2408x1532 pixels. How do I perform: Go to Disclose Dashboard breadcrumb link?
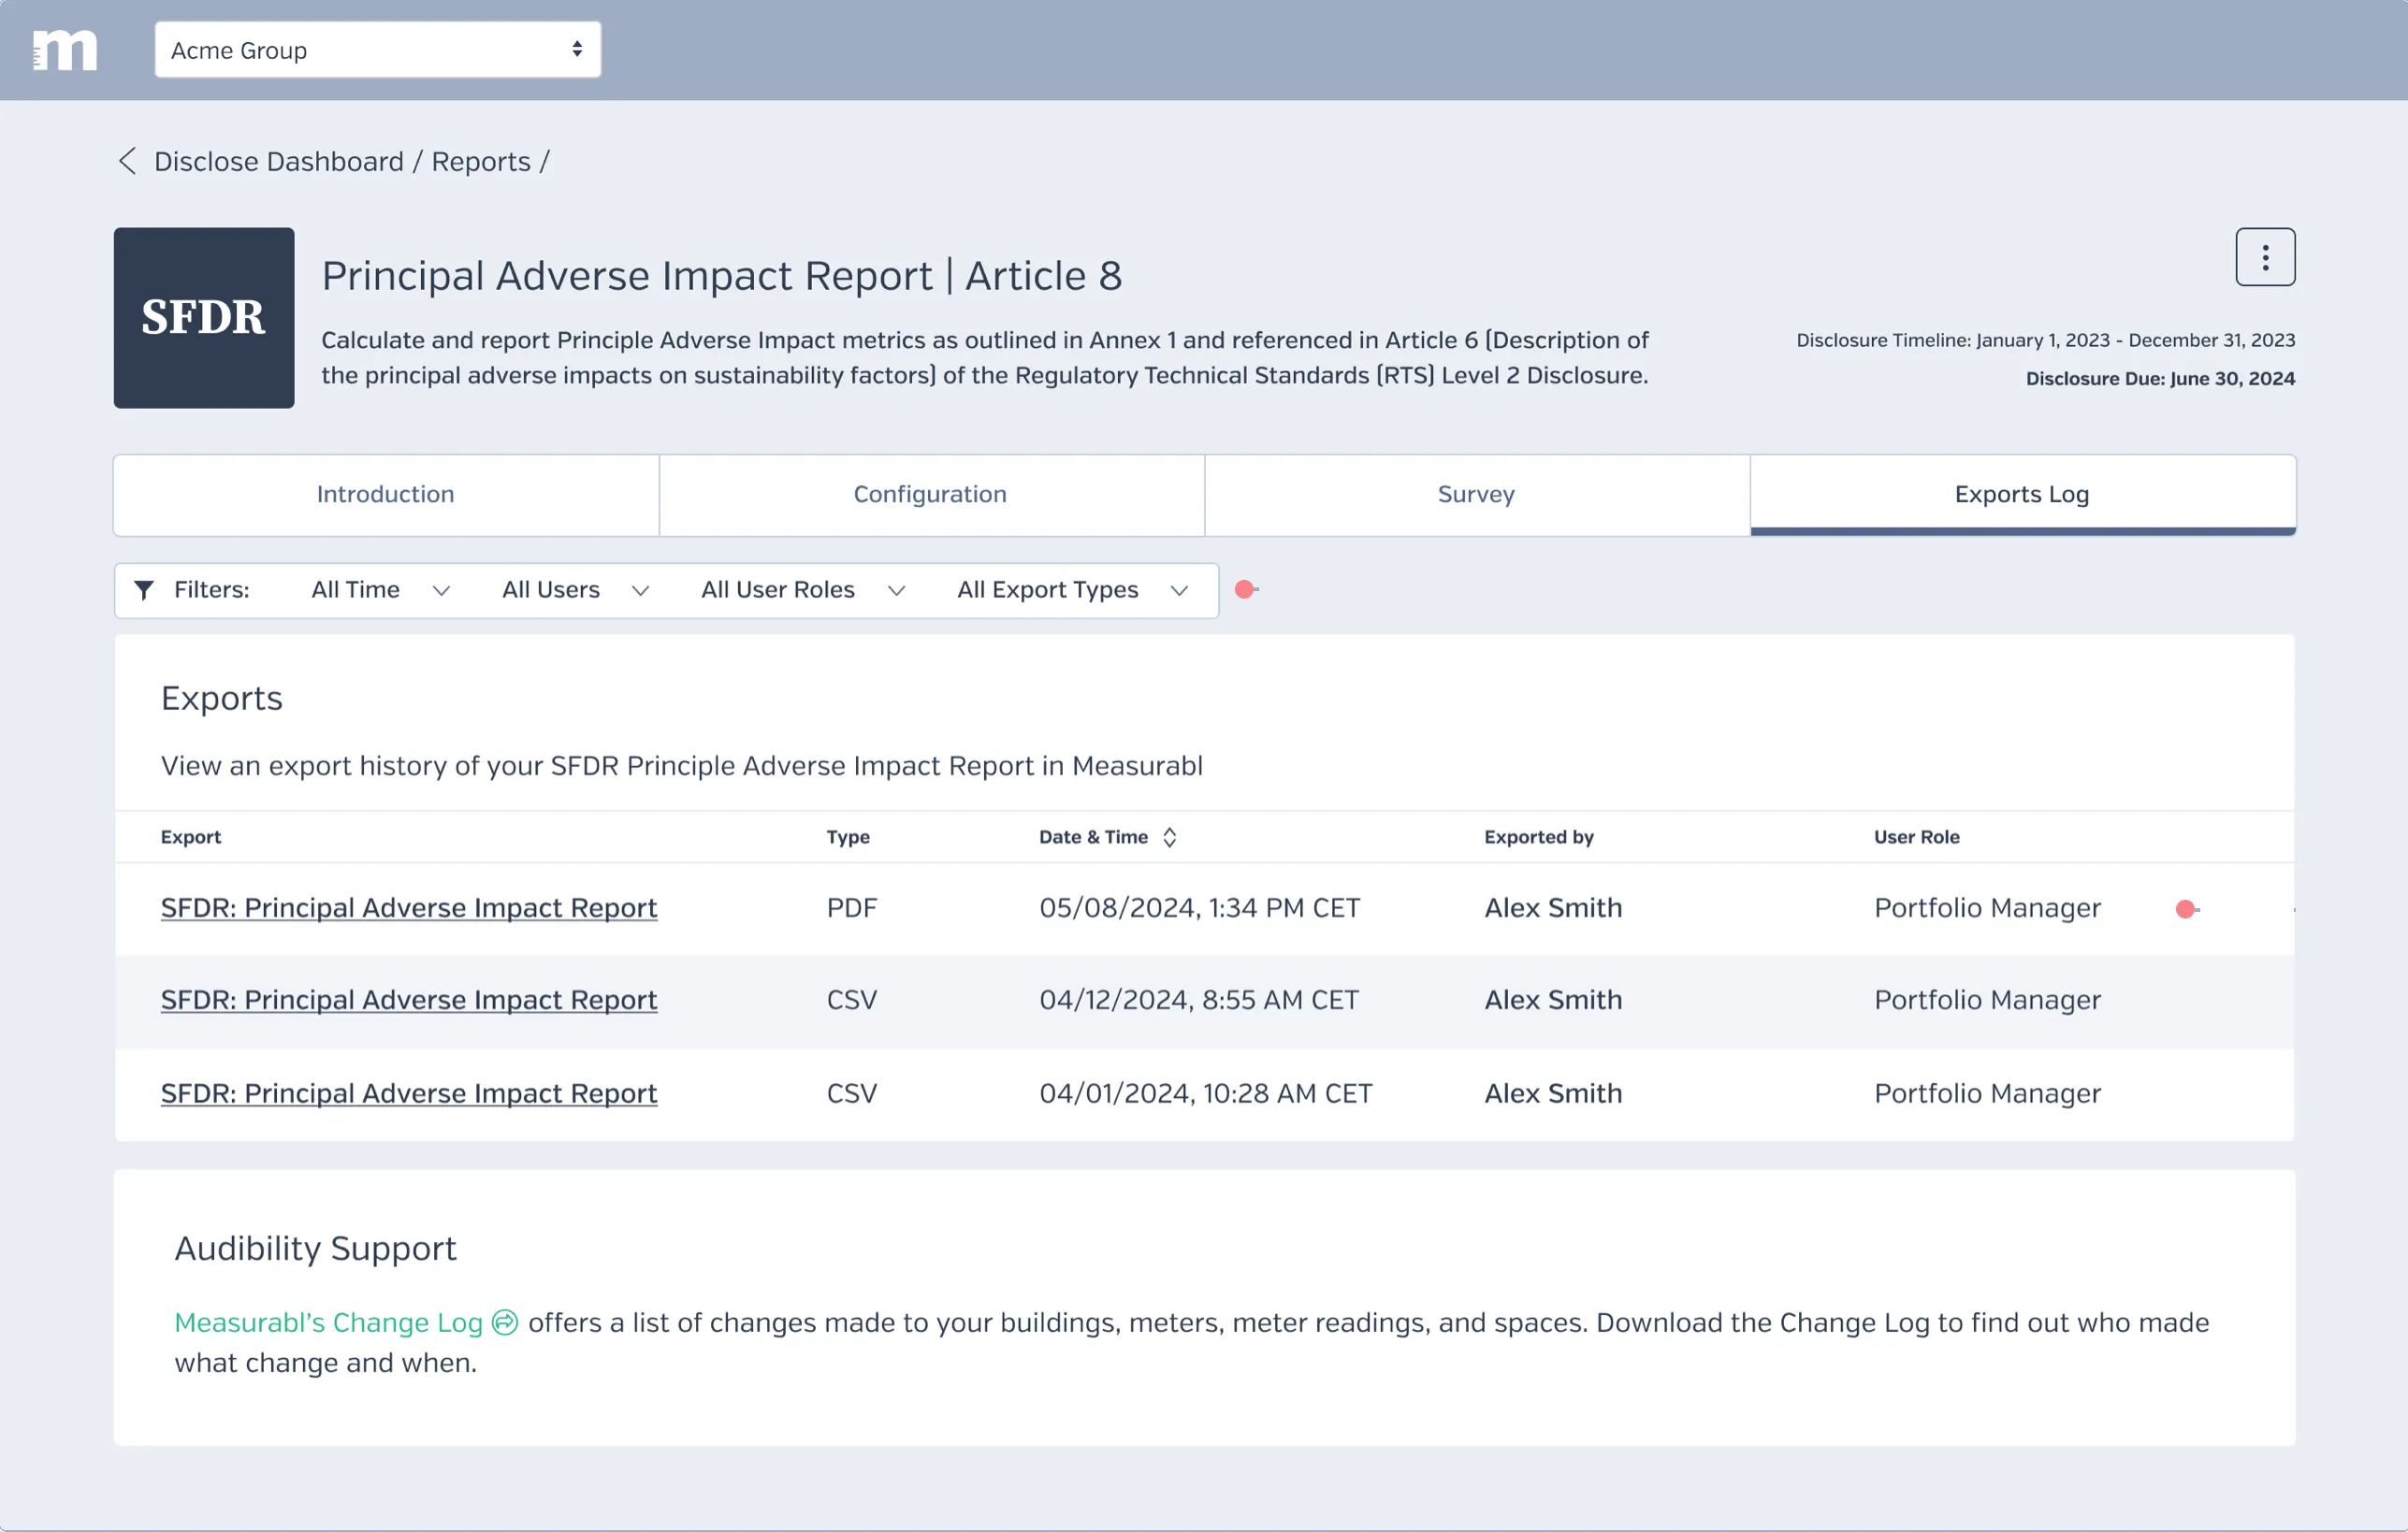[279, 161]
